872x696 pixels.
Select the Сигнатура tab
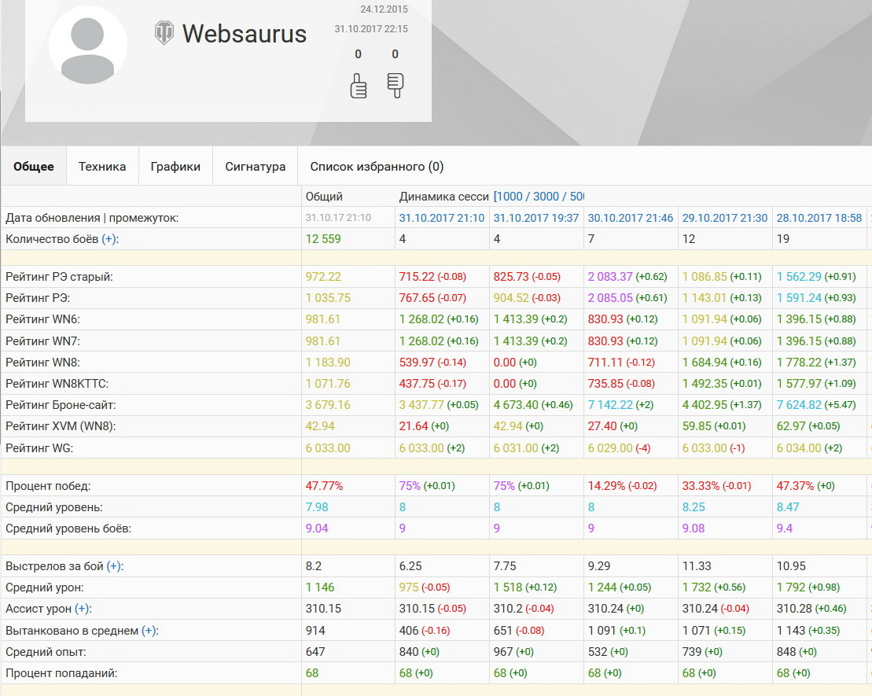click(x=255, y=167)
